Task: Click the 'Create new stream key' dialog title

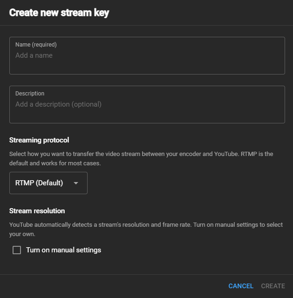Action: (59, 13)
